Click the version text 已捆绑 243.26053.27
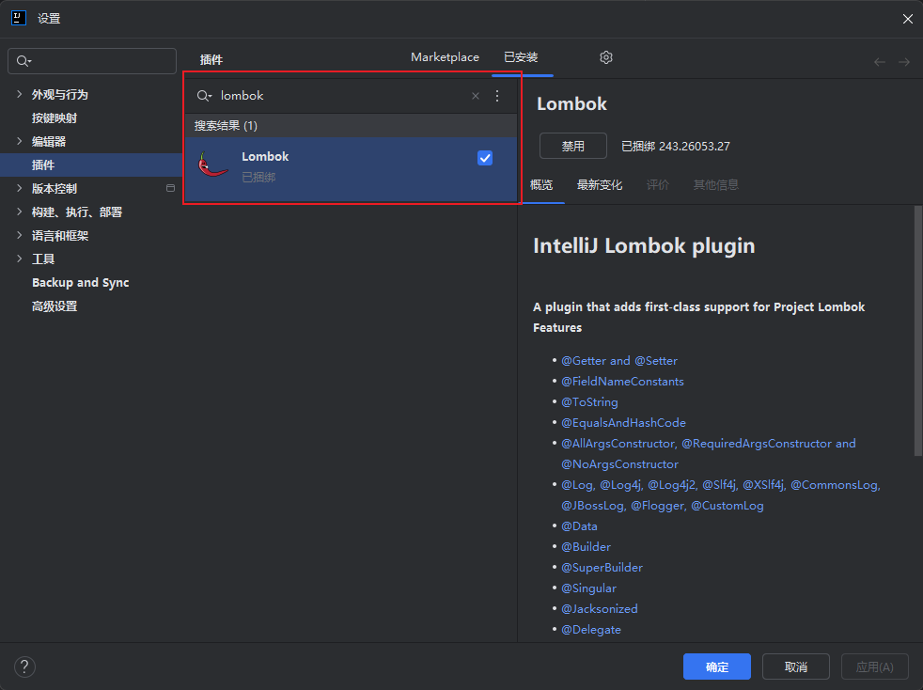The width and height of the screenshot is (923, 690). click(675, 146)
